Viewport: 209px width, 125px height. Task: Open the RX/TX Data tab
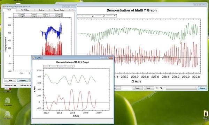coord(25,10)
